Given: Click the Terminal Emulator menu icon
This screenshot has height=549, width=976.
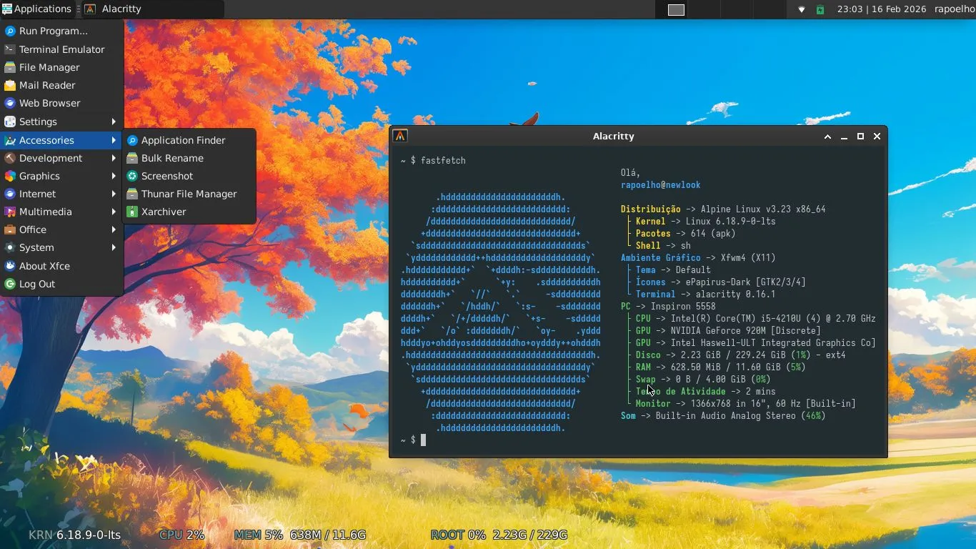Looking at the screenshot, I should pos(10,49).
